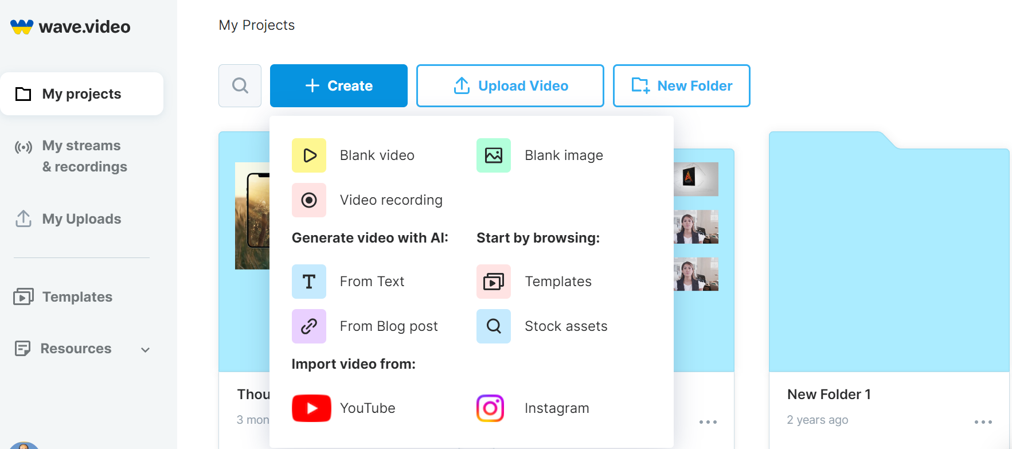Choose From Blog post label
This screenshot has height=449, width=1012.
coord(389,326)
